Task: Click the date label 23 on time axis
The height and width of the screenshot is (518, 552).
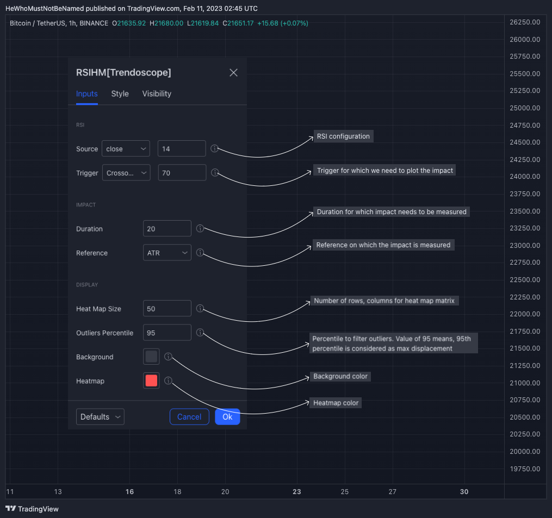Action: coord(297,491)
